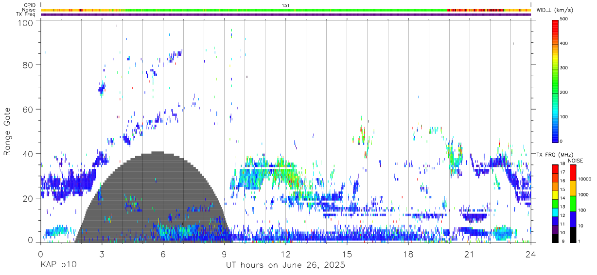597x275 pixels.
Task: Click the 500 tick on the width scale
Action: [564, 19]
